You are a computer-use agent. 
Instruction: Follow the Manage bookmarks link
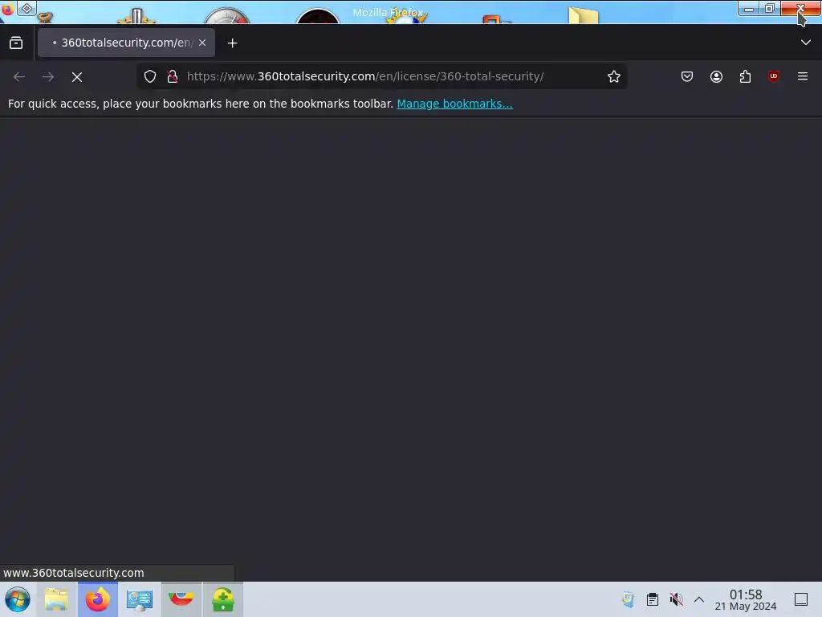click(x=454, y=104)
